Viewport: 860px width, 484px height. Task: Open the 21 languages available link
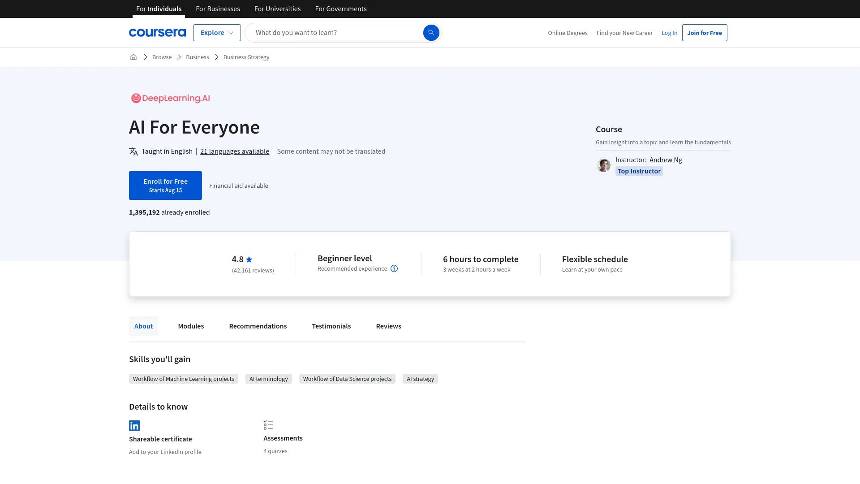[235, 151]
